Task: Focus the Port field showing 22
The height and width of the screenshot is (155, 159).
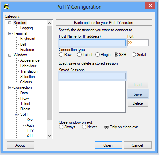Action: point(138,43)
